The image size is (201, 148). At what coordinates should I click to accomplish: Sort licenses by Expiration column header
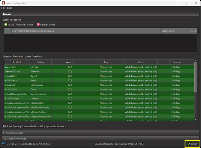point(175,62)
